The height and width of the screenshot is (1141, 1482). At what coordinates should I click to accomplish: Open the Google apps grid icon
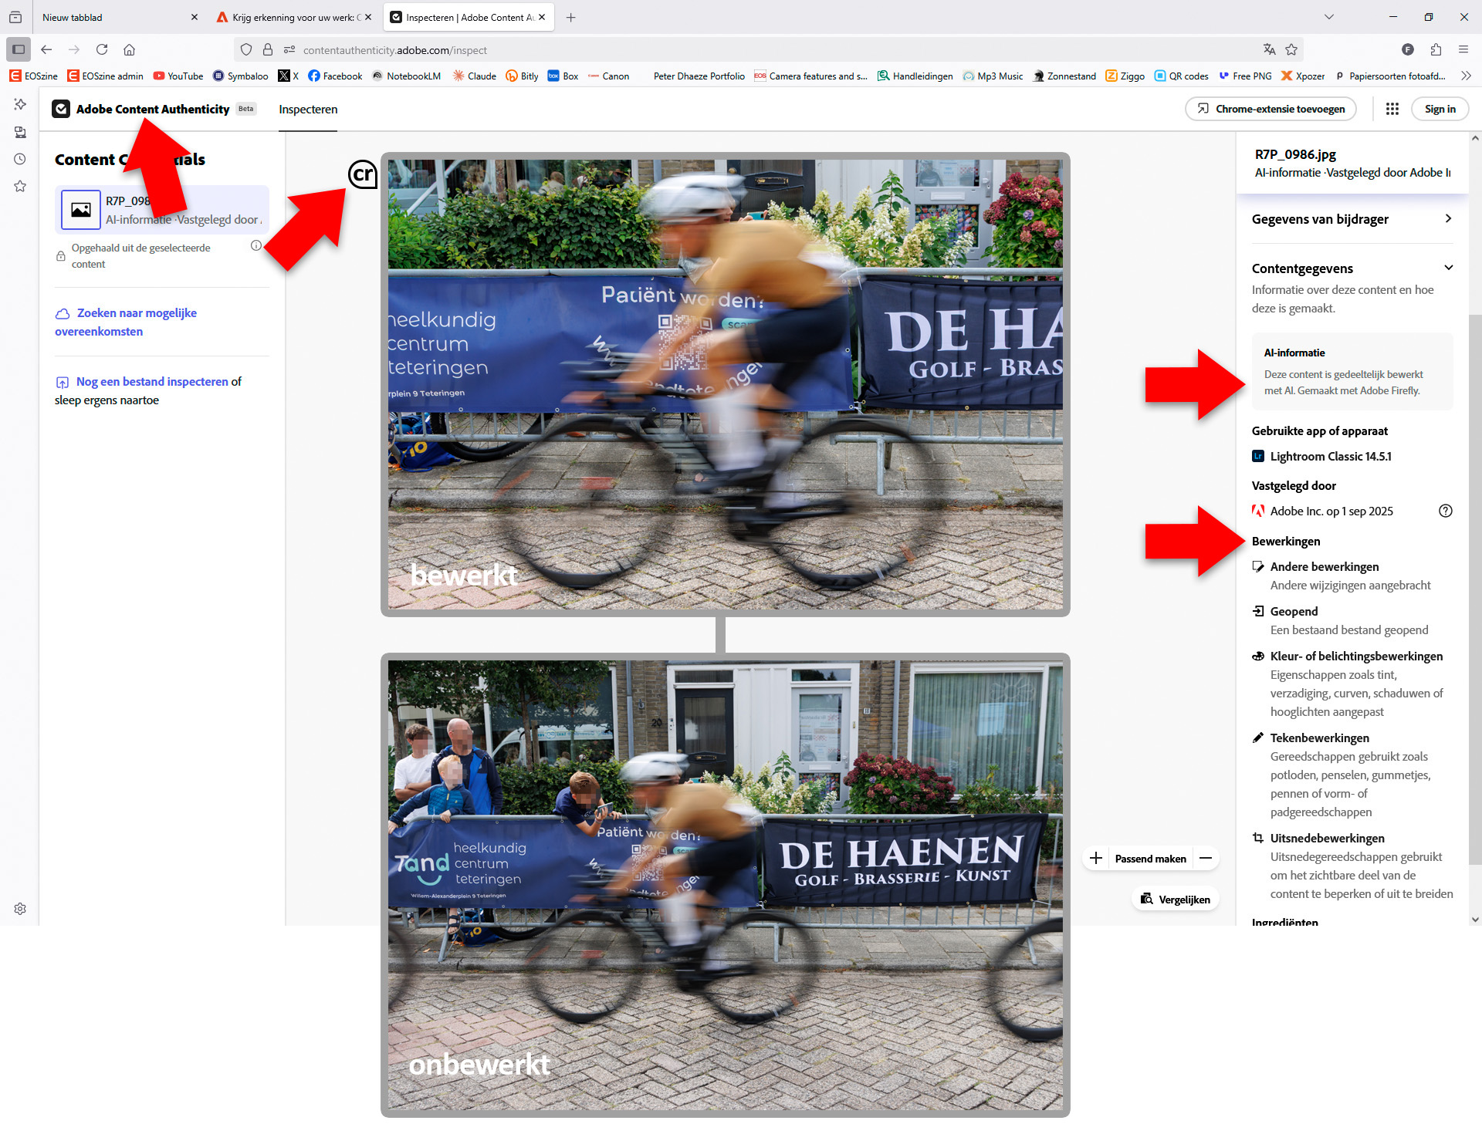(1392, 109)
